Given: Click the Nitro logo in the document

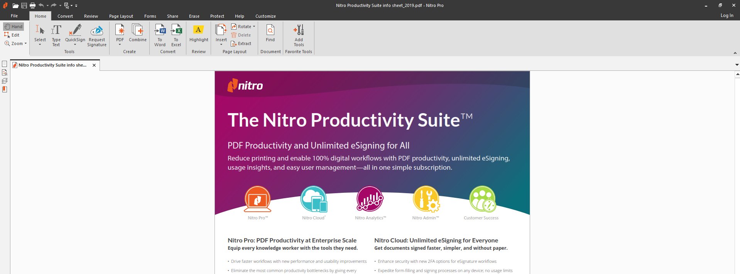Looking at the screenshot, I should coord(245,85).
